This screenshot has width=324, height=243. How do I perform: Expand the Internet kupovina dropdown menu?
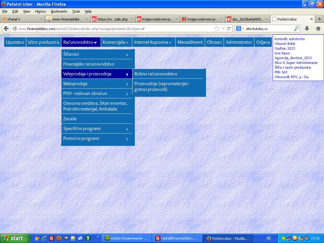pos(153,42)
